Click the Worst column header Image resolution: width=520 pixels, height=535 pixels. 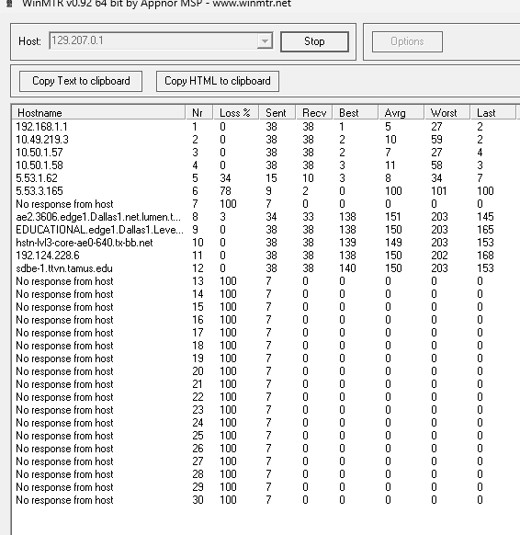447,112
